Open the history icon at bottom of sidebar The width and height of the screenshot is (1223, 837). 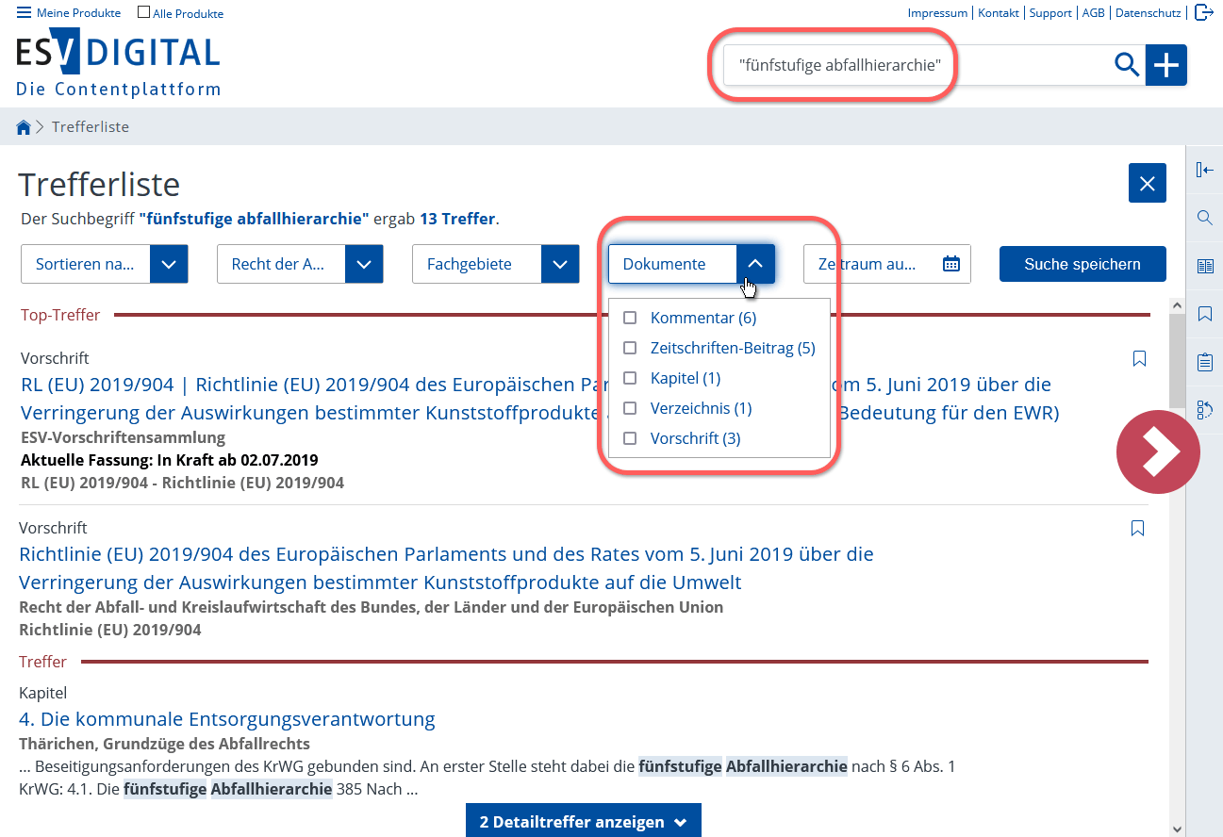1204,410
